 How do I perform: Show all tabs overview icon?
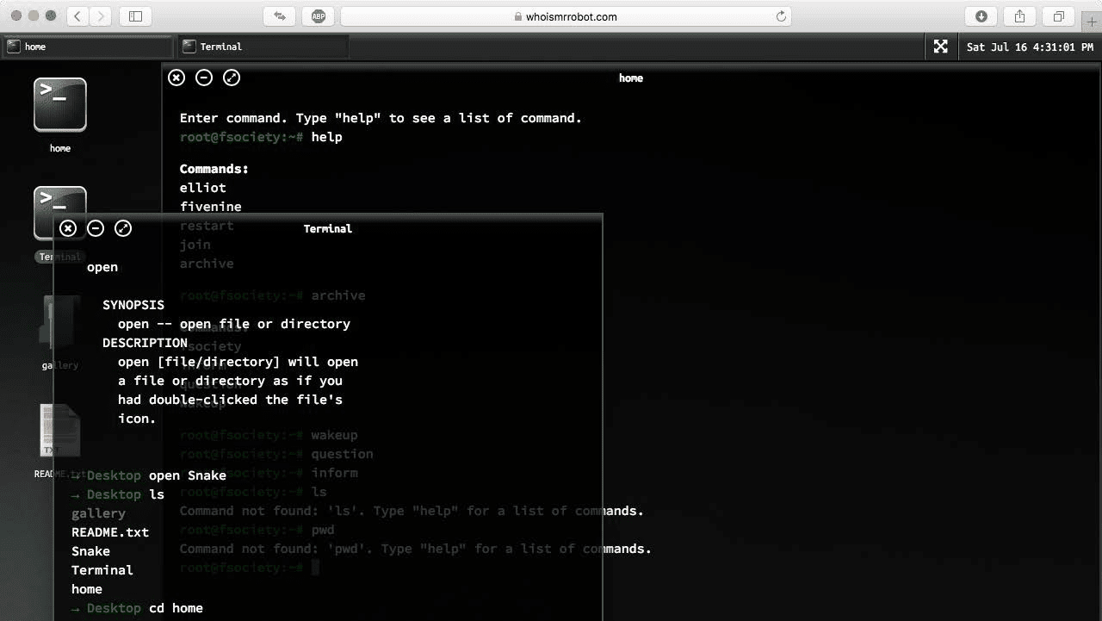click(x=1059, y=16)
